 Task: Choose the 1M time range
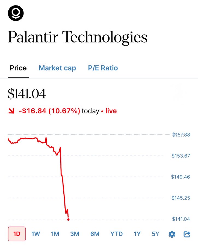click(55, 234)
